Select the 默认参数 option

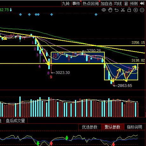click(112, 127)
